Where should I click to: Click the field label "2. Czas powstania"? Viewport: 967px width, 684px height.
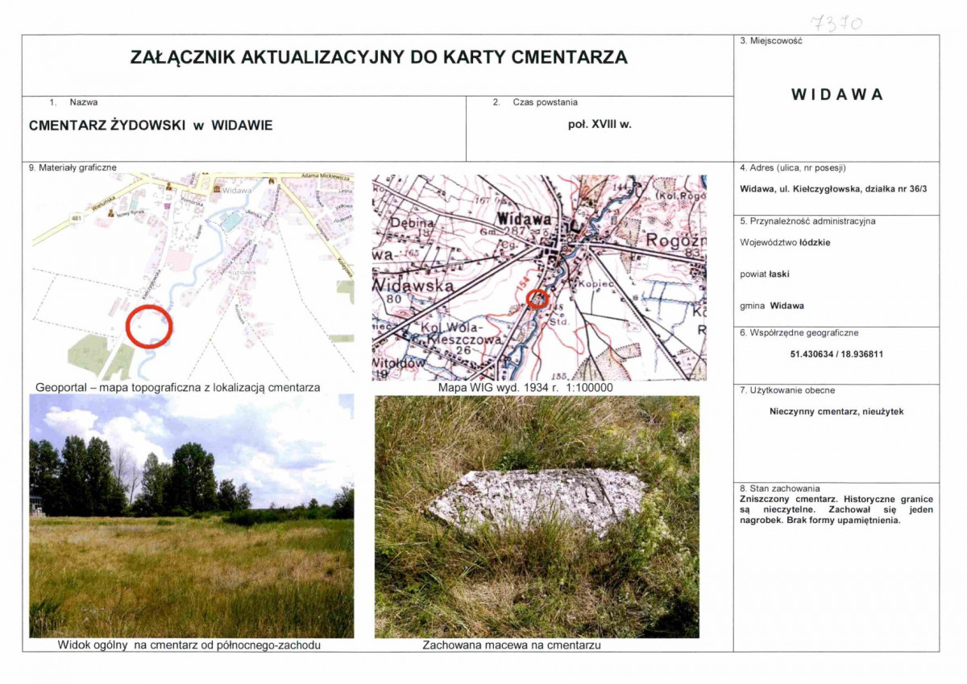(x=535, y=103)
